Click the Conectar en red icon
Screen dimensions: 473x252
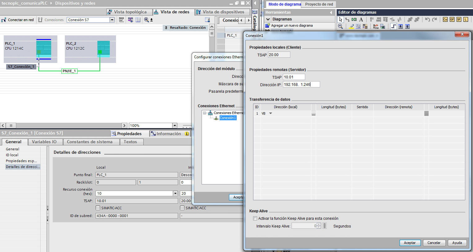4,20
